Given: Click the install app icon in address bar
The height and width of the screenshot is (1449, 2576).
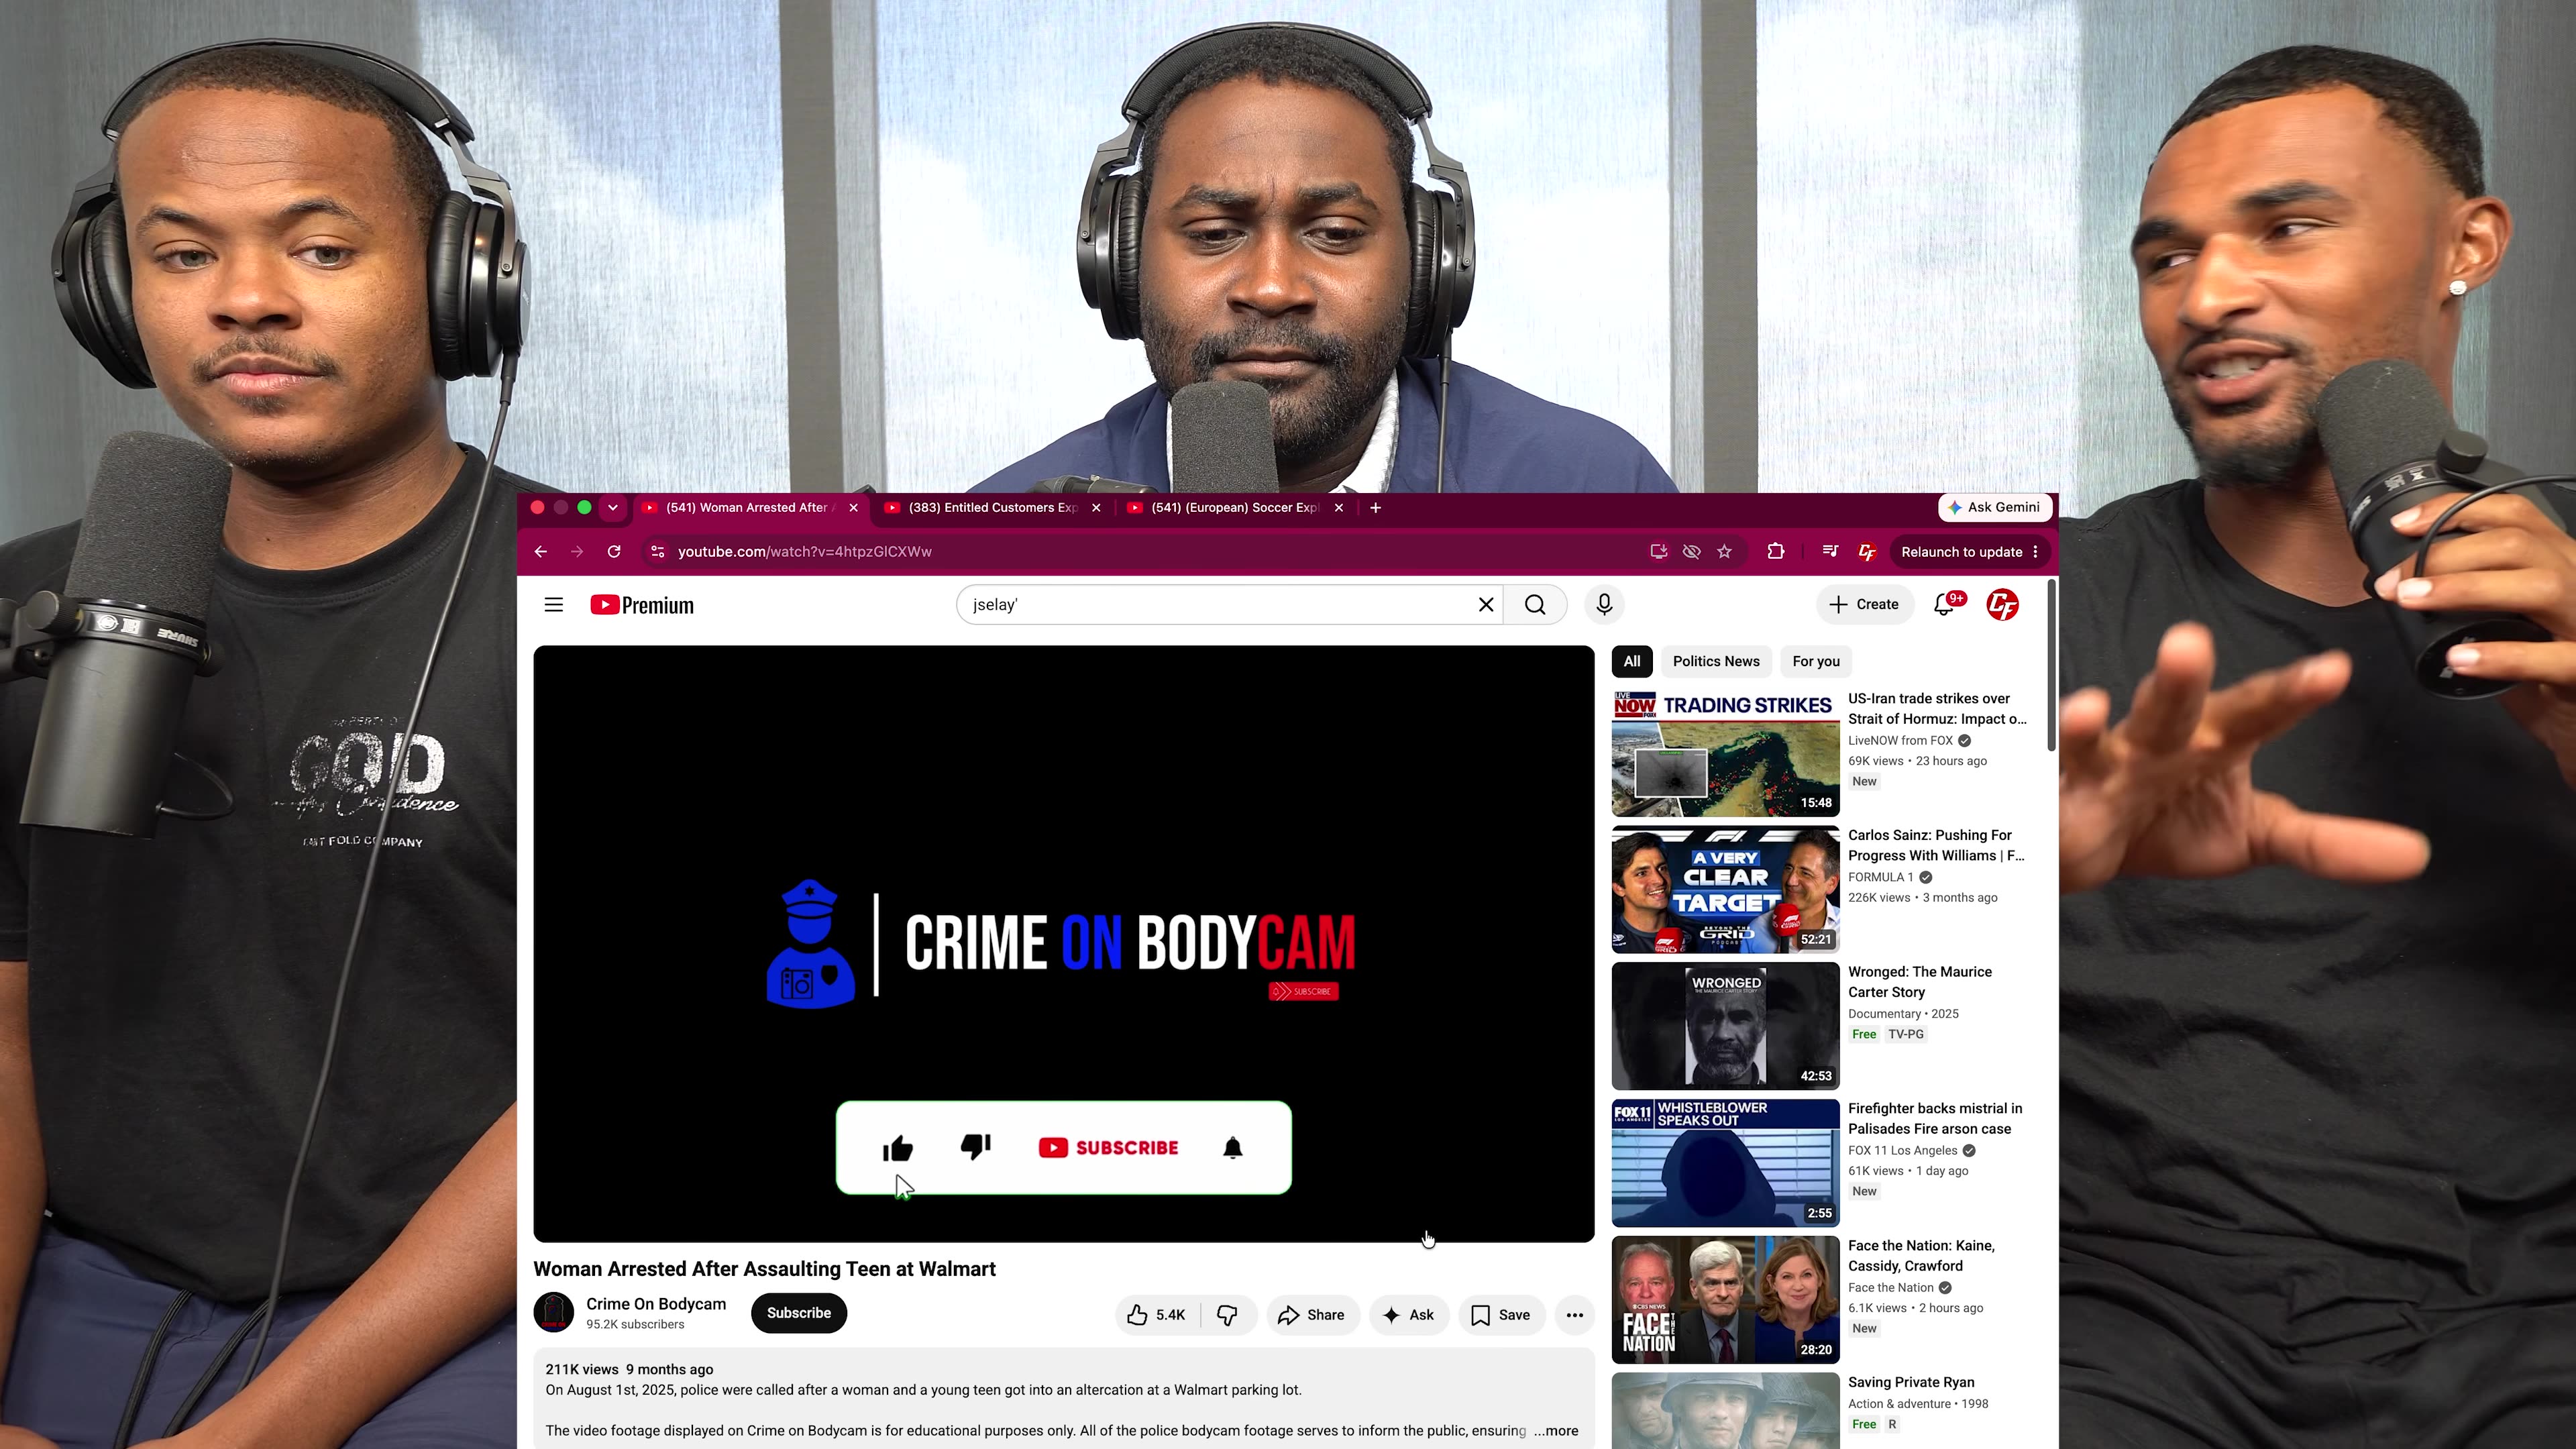Looking at the screenshot, I should [x=1659, y=552].
